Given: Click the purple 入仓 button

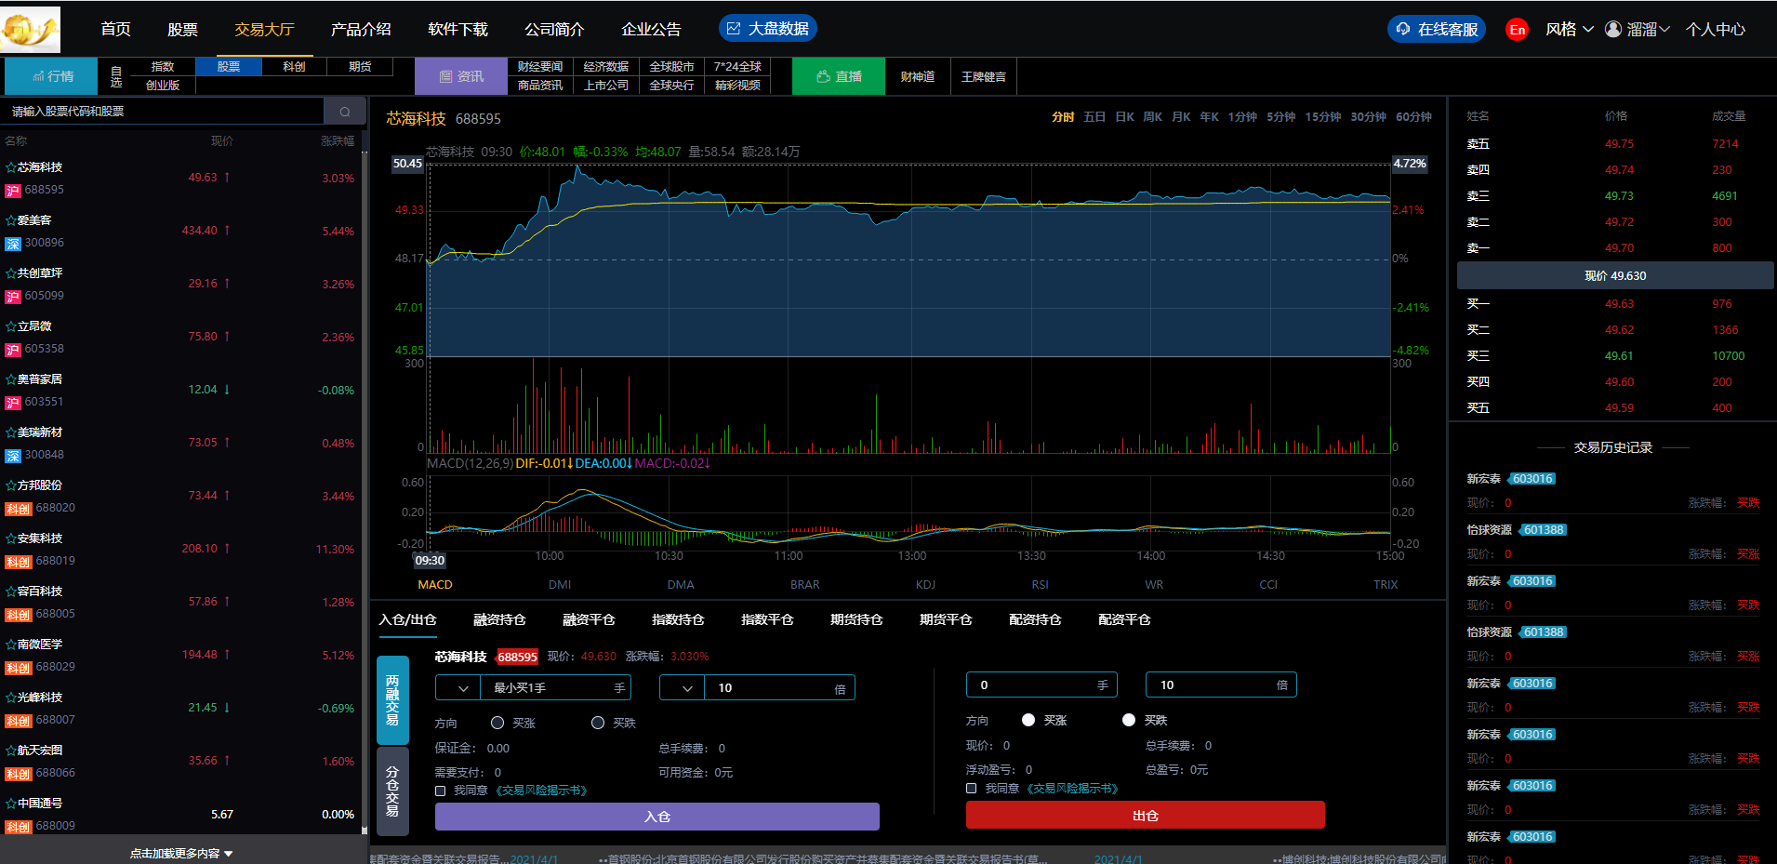Looking at the screenshot, I should pos(657,817).
